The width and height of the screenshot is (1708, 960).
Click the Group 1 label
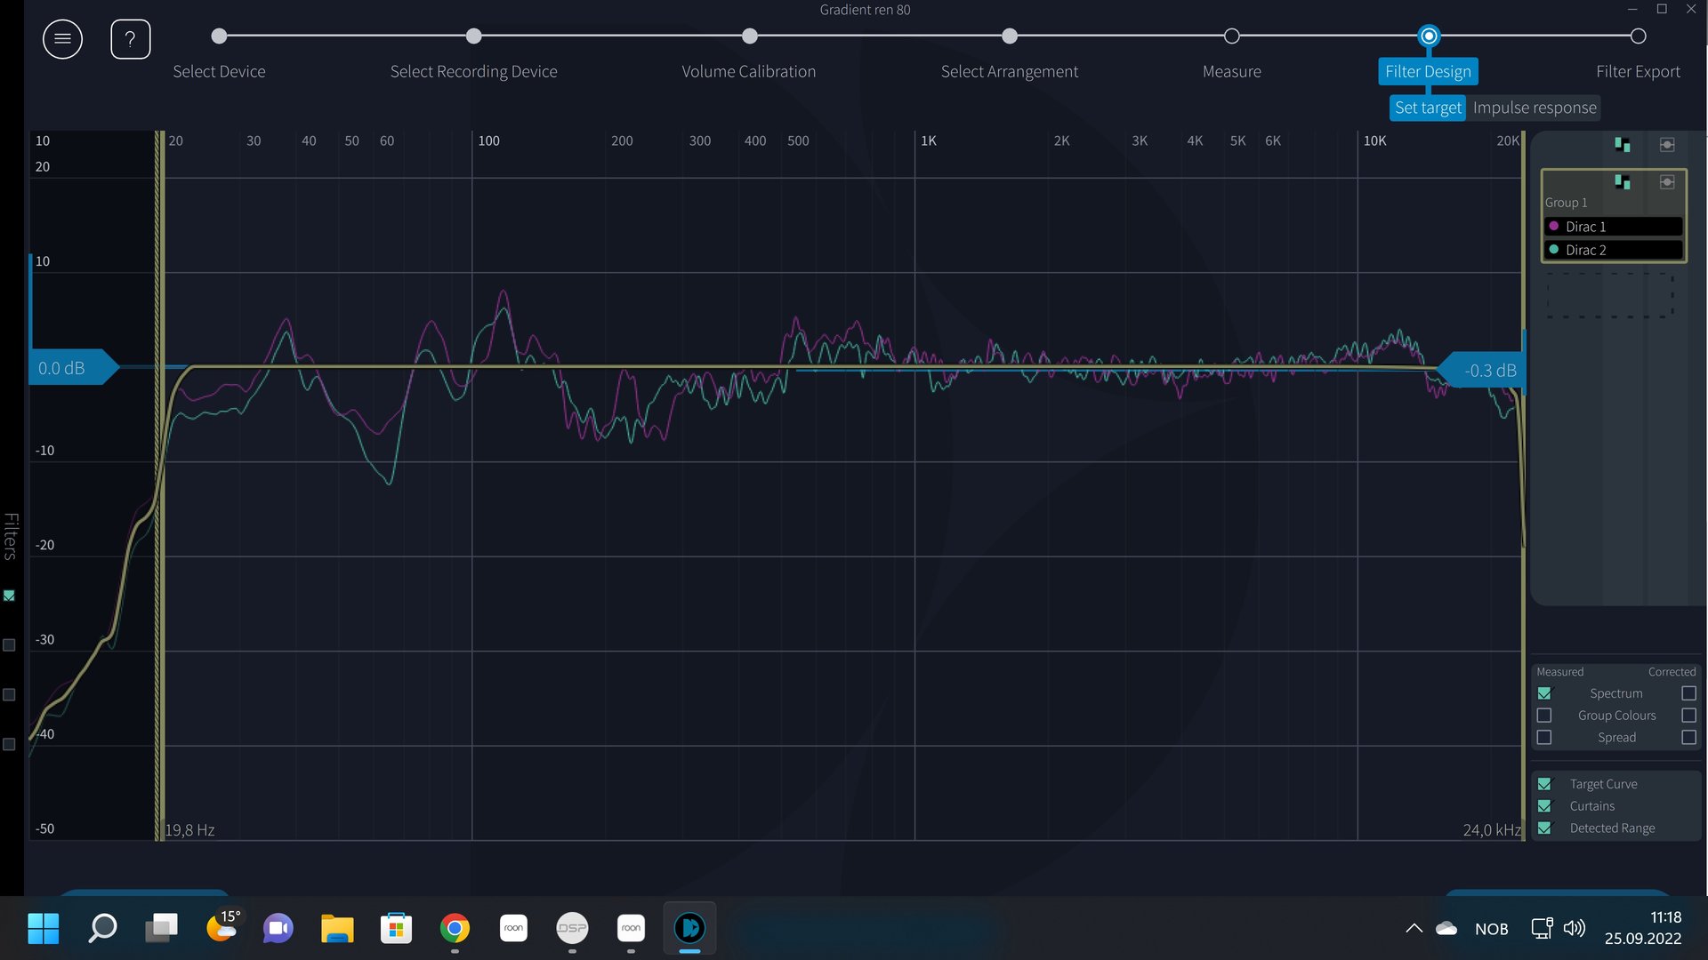click(x=1566, y=203)
